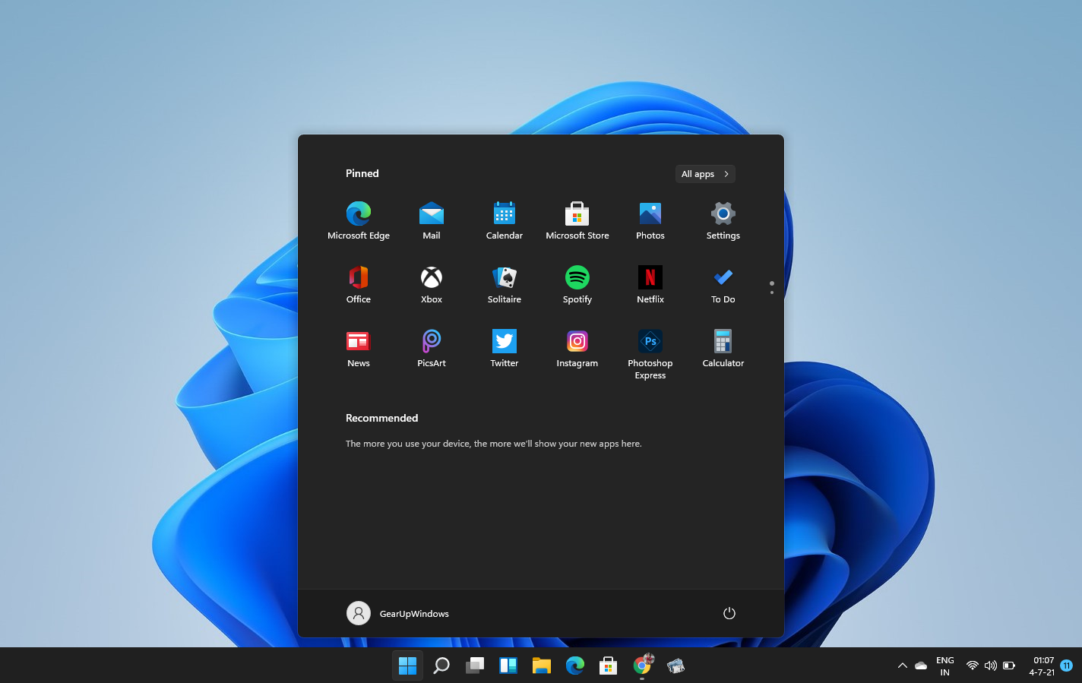Click the Start button on the taskbar
The width and height of the screenshot is (1082, 683).
tap(408, 666)
